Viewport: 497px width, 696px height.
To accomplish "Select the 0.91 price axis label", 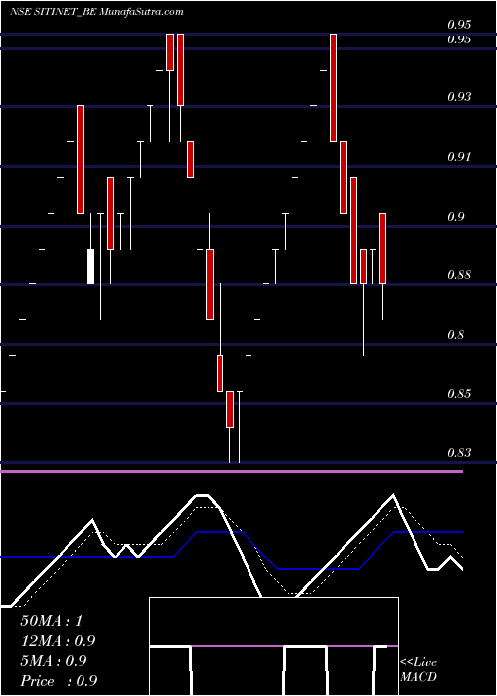I will (x=459, y=157).
